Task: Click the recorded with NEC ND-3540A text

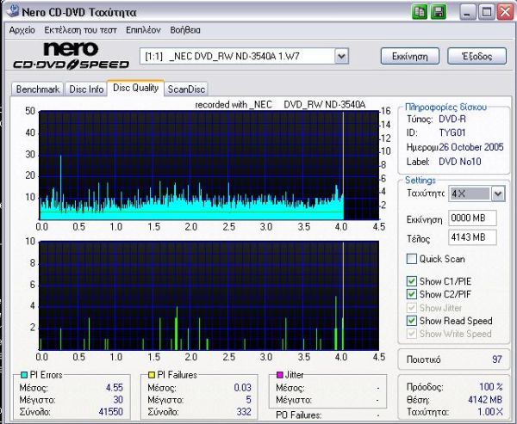Action: click(x=280, y=105)
